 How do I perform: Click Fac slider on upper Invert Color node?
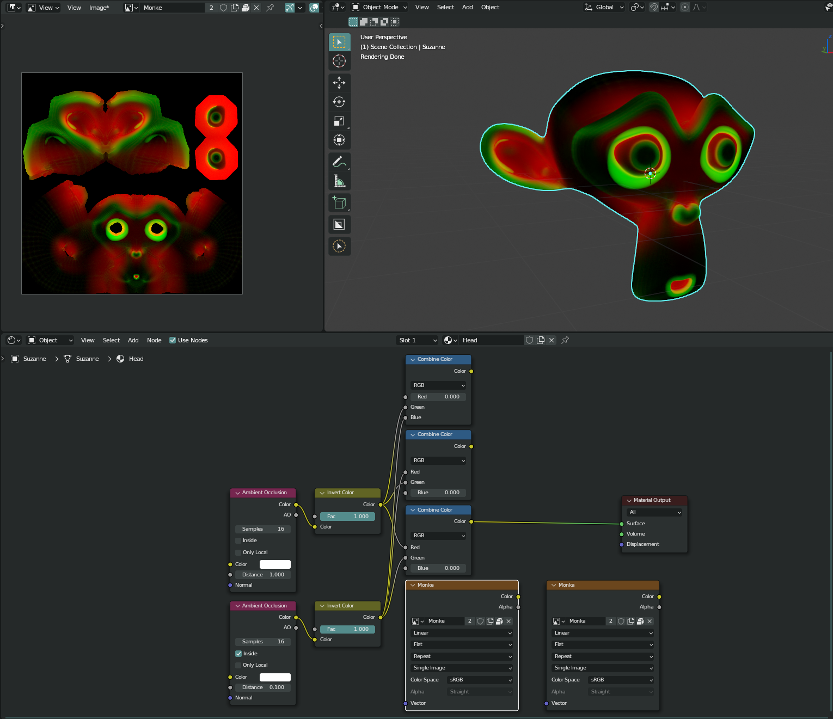347,517
